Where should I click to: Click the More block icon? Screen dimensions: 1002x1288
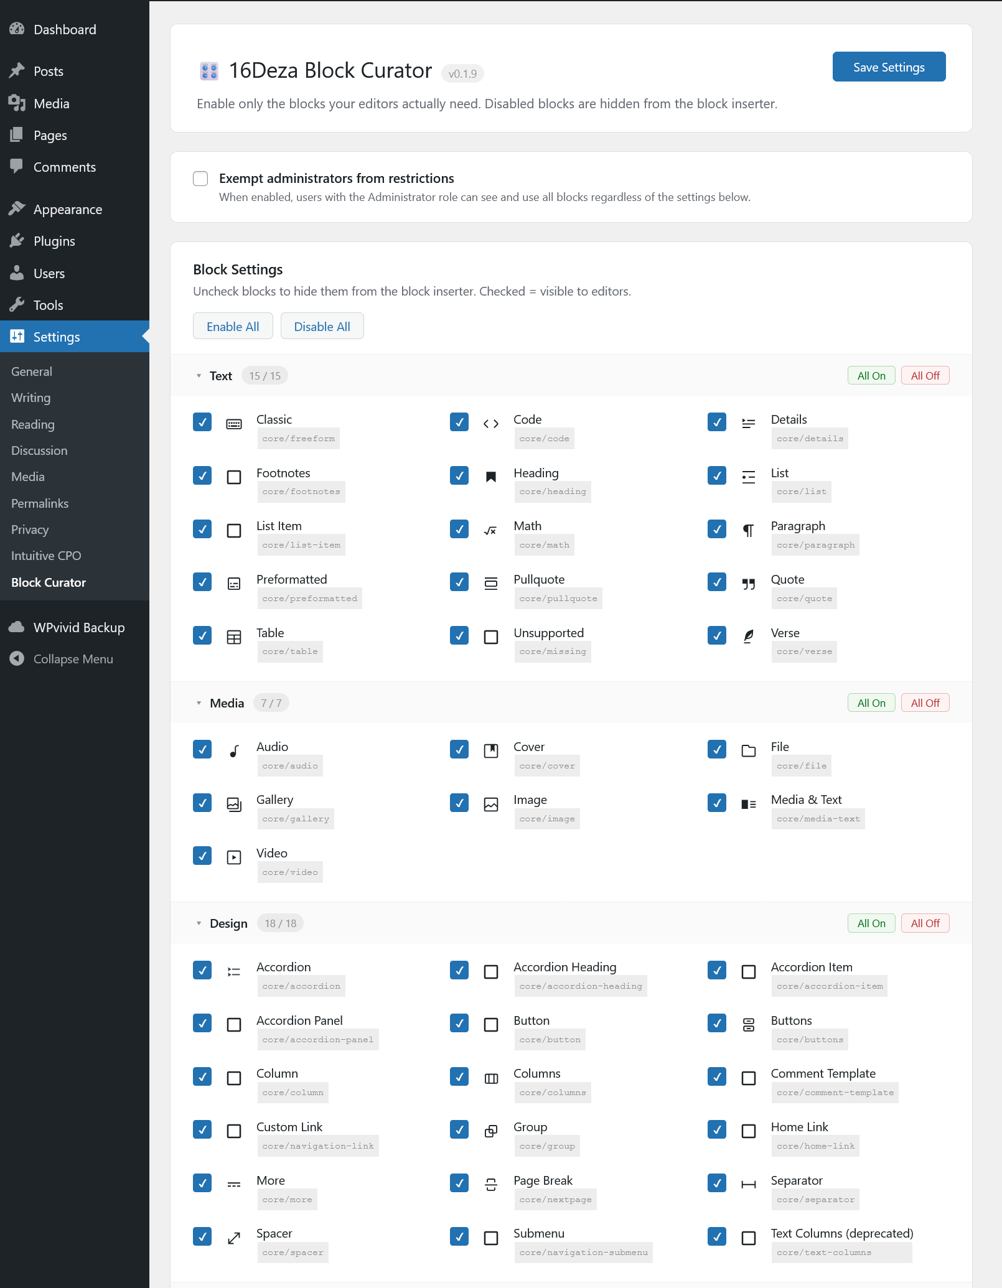234,1185
